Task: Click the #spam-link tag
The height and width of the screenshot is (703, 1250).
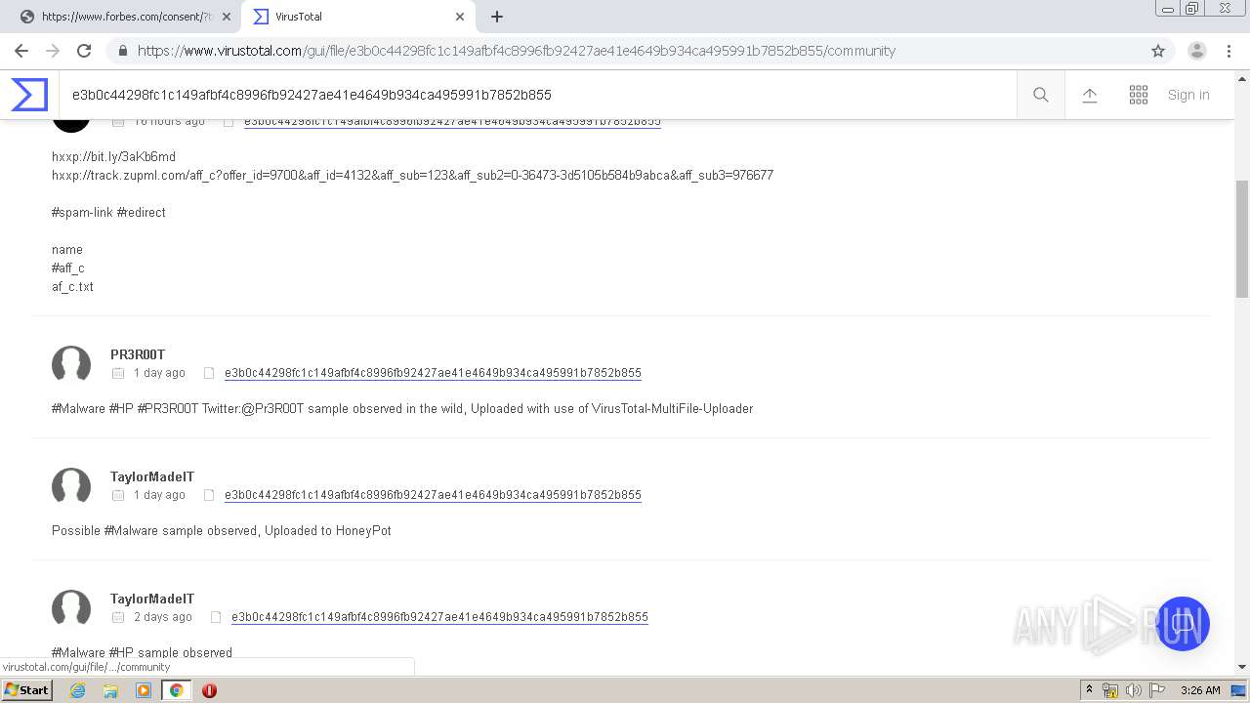Action: pos(82,212)
